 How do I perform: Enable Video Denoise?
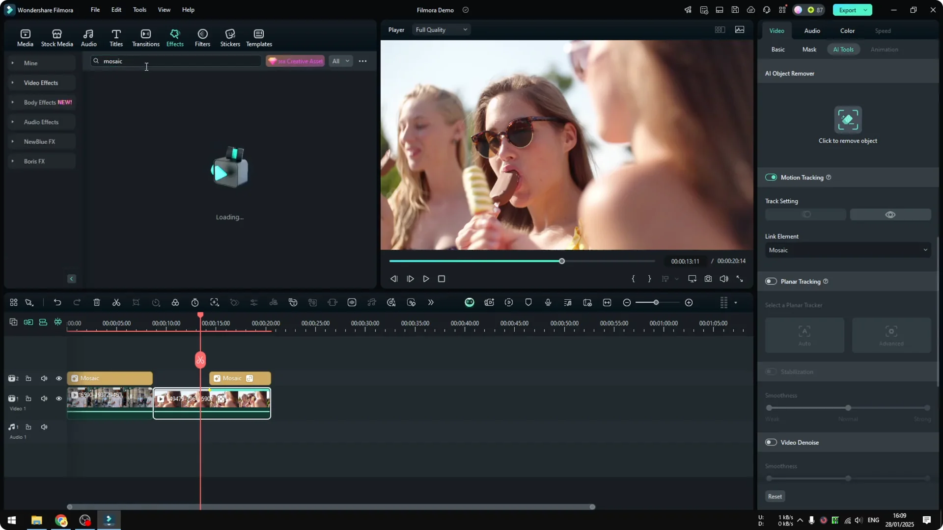(771, 442)
